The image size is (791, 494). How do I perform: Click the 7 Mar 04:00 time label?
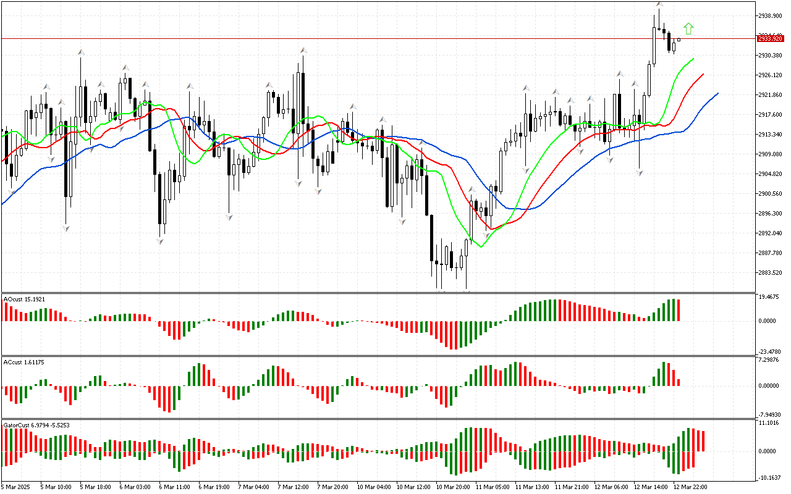coord(254,487)
